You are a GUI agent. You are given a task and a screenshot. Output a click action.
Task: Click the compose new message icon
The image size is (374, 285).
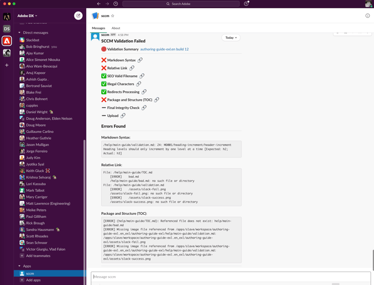[78, 16]
